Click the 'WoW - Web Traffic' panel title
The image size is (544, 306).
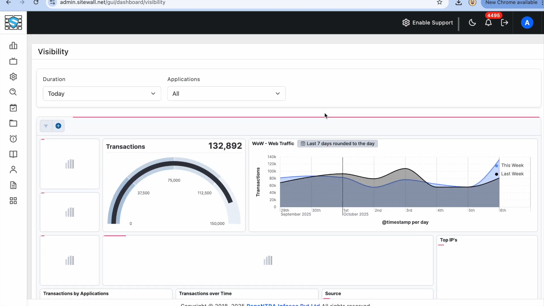tap(273, 144)
